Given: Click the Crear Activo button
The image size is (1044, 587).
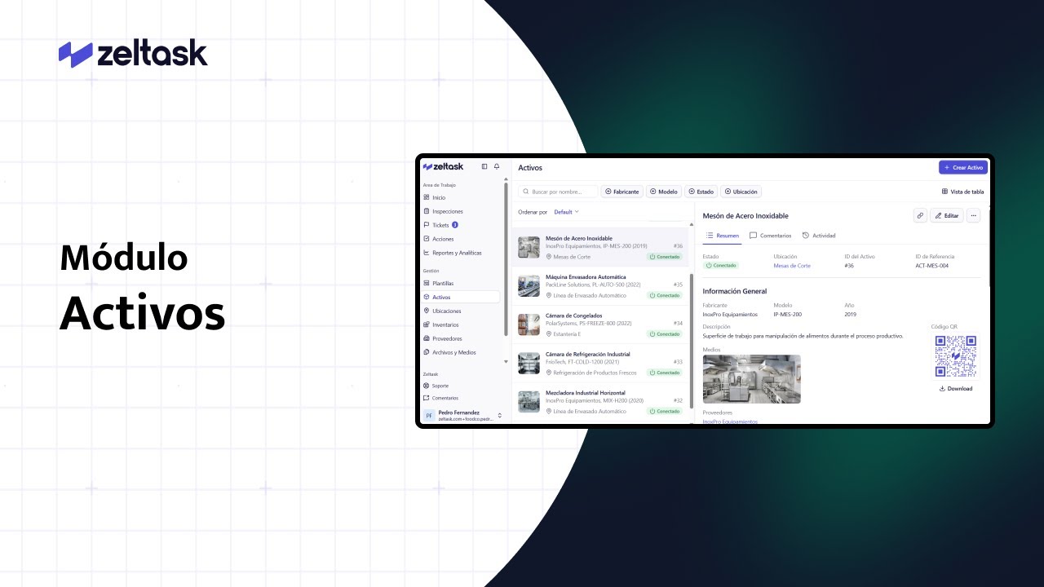Looking at the screenshot, I should click(x=963, y=167).
